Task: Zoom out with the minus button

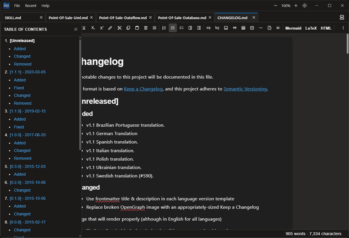Action: pos(276,5)
